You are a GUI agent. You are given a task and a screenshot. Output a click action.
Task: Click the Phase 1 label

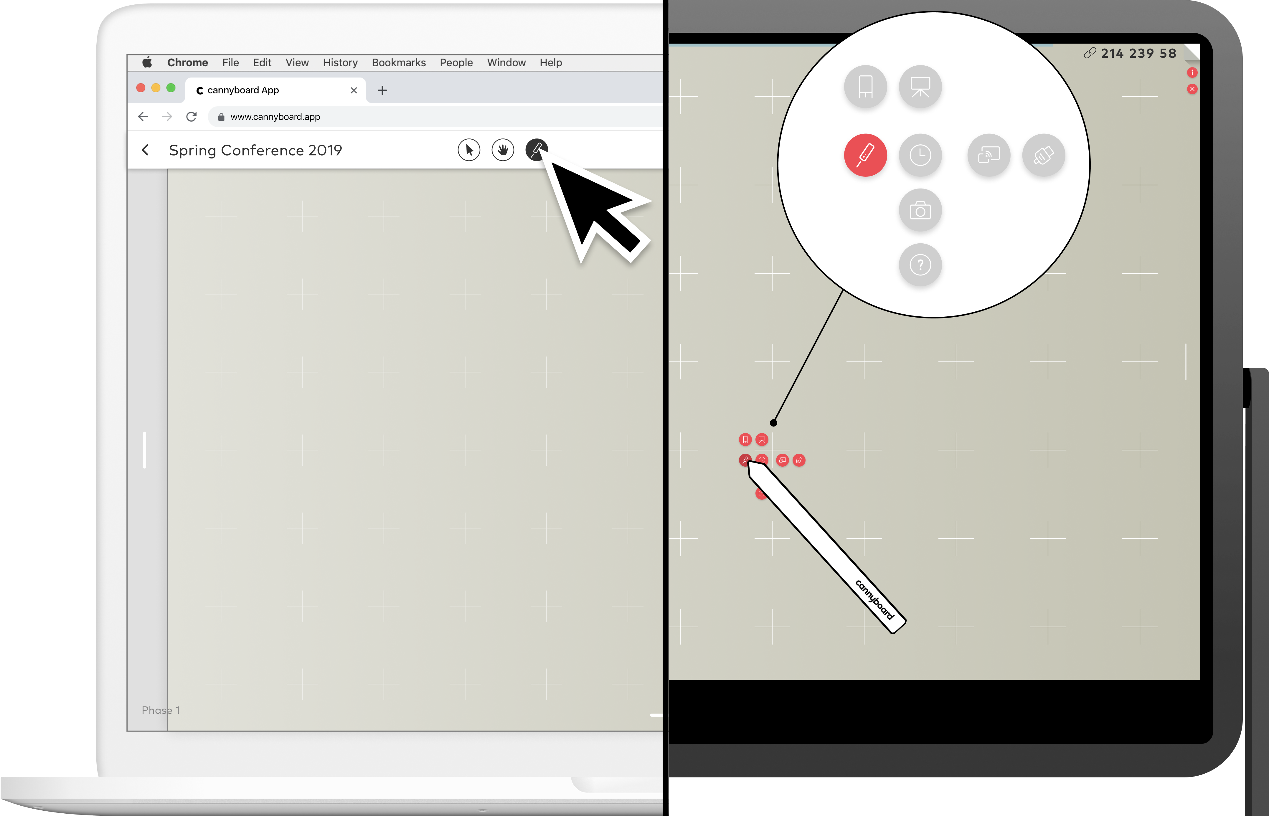click(161, 710)
